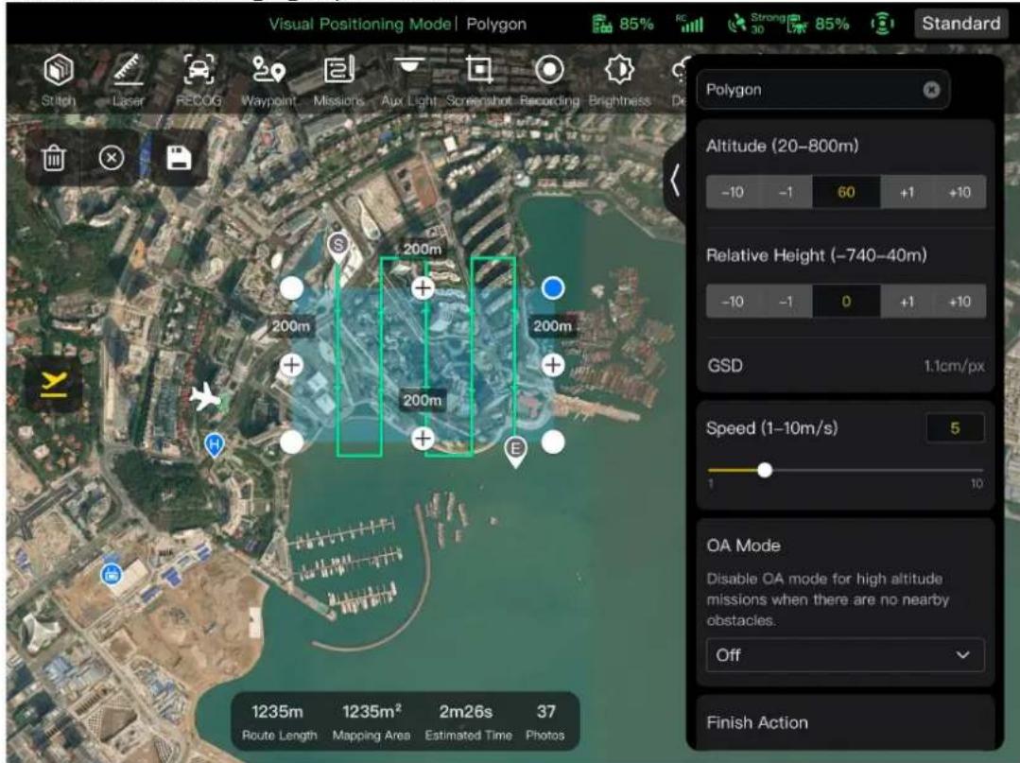
Task: Click the RC signal strength icon
Action: 690,24
